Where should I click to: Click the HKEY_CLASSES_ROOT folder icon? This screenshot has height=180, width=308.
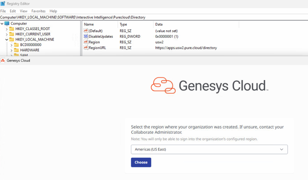tap(12, 29)
